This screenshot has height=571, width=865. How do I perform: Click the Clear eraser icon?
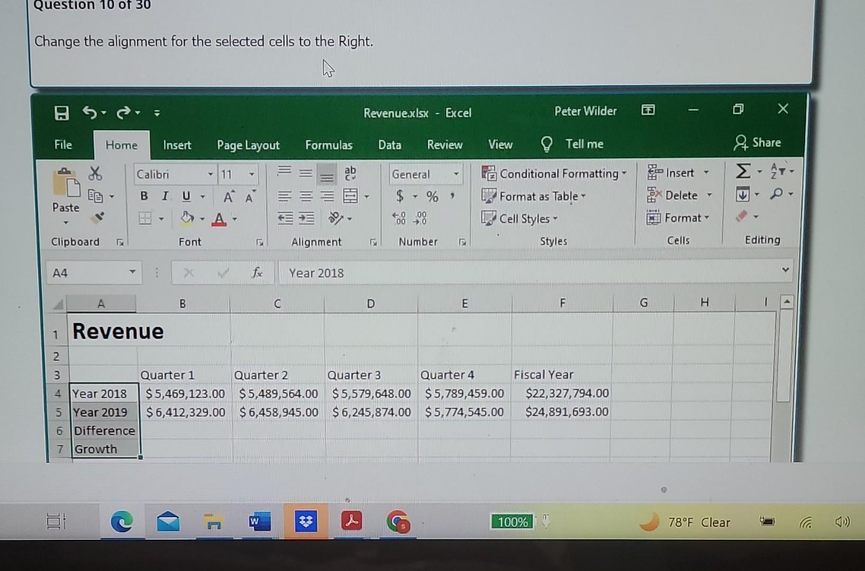(743, 216)
